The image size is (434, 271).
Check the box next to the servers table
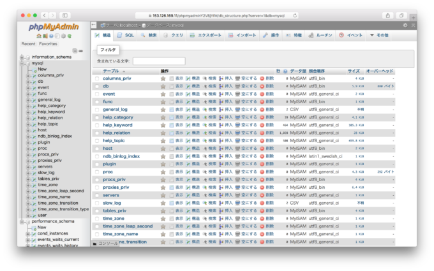tap(98, 195)
